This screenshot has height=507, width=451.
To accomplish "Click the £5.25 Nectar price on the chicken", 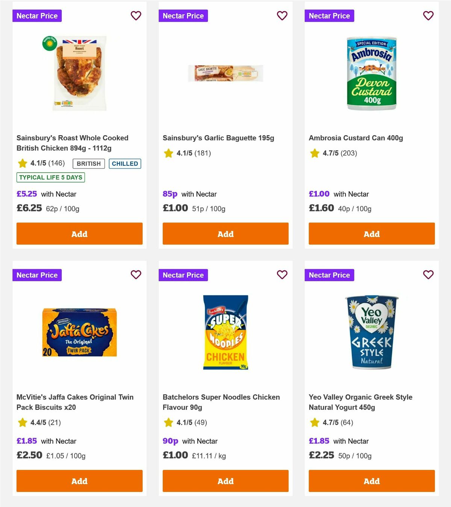I will pos(26,194).
